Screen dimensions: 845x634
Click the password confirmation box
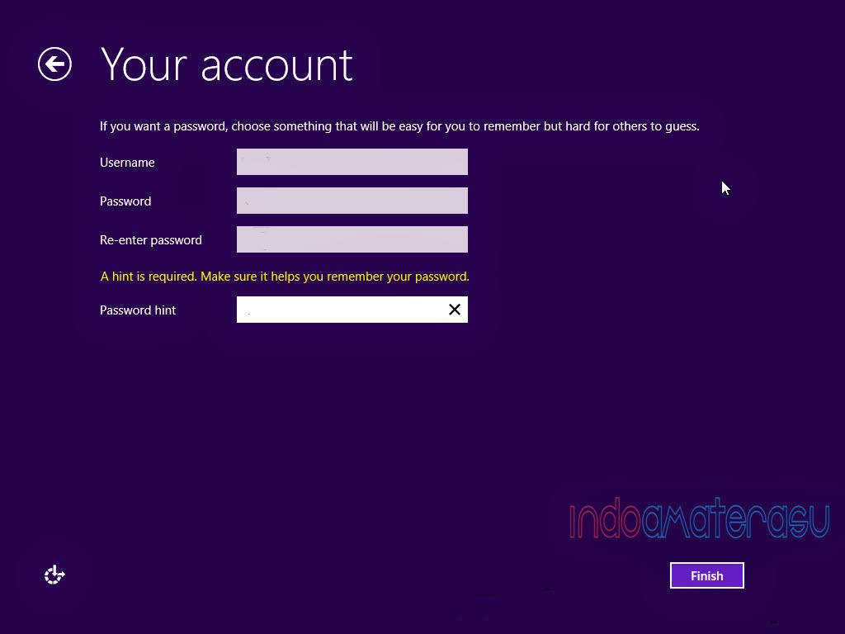pos(352,239)
